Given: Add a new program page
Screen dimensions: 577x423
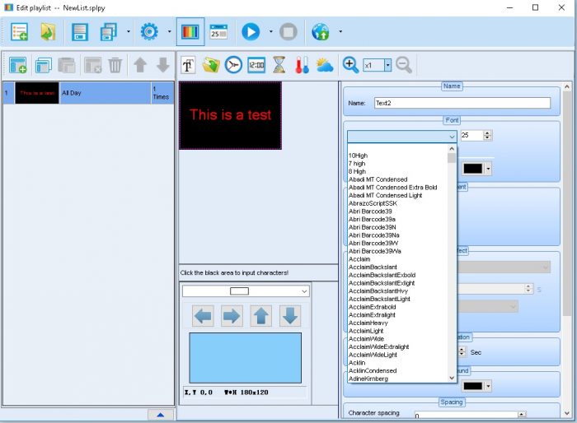Looking at the screenshot, I should [x=17, y=65].
